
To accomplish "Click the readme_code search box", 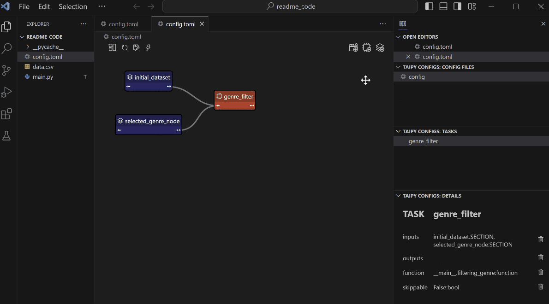I will click(290, 6).
